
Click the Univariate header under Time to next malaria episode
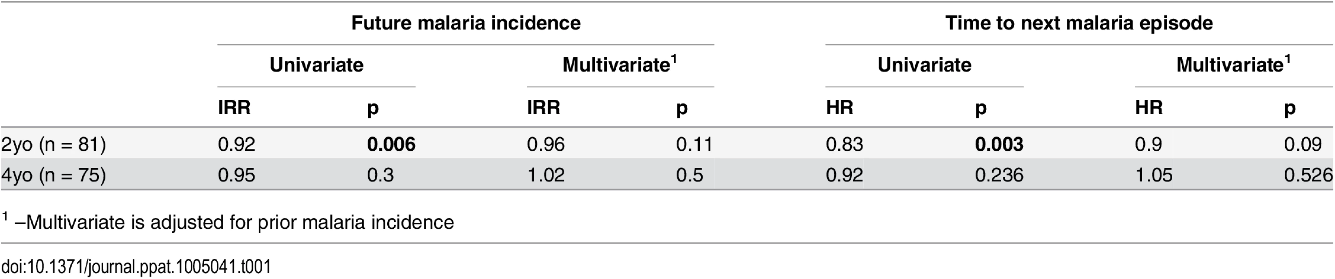pos(924,65)
